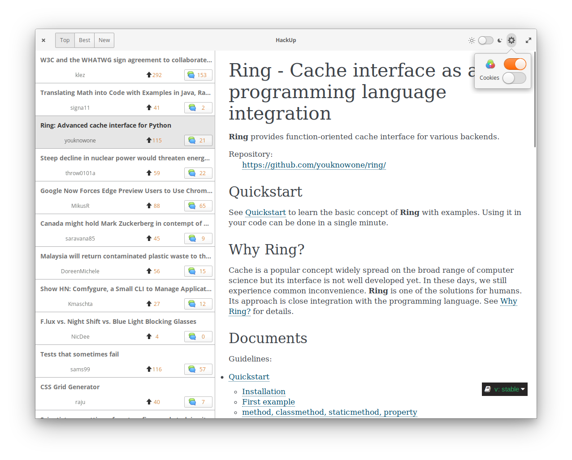The height and width of the screenshot is (460, 572).
Task: Open 9 comments on Zuckerberg story
Action: [x=198, y=238]
